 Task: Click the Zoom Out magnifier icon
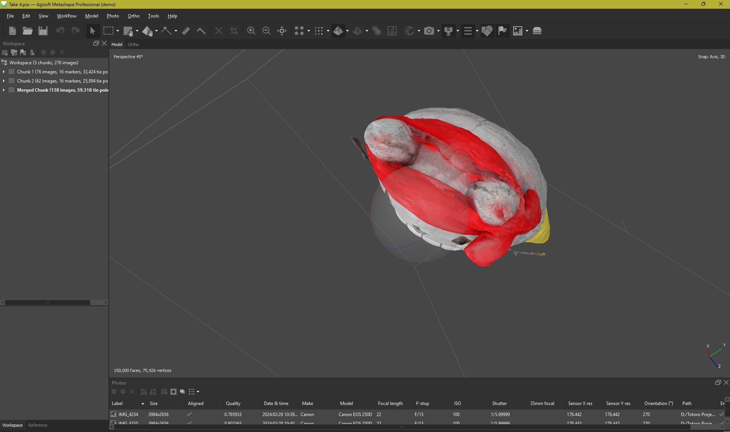click(266, 31)
